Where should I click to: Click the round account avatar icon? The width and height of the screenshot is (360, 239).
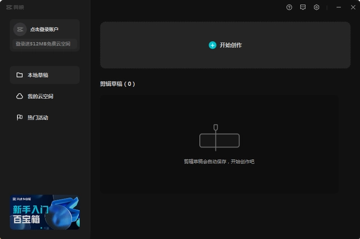[20, 29]
